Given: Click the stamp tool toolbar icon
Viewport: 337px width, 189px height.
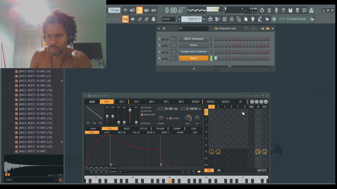Looking at the screenshot, I should click(x=153, y=19).
